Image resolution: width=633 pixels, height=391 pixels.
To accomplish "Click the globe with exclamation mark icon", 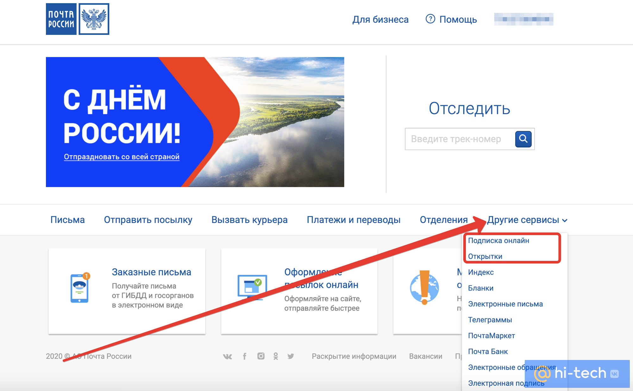I will pos(424,287).
